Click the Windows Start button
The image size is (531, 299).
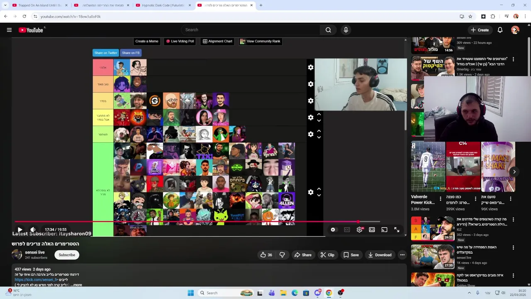[x=190, y=293]
